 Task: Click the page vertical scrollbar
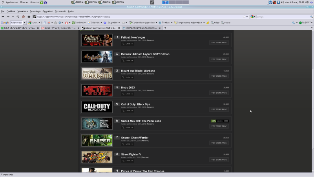[x=313, y=101]
